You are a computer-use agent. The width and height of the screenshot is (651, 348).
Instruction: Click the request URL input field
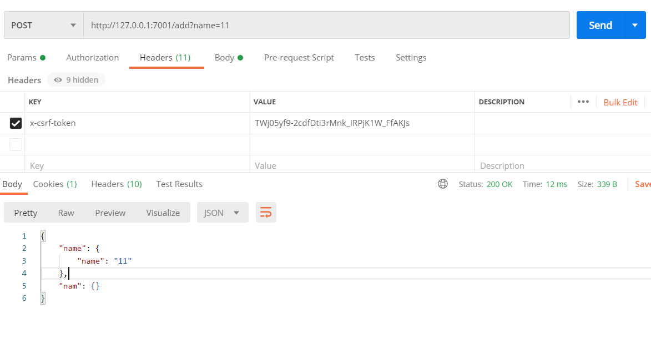[277, 24]
